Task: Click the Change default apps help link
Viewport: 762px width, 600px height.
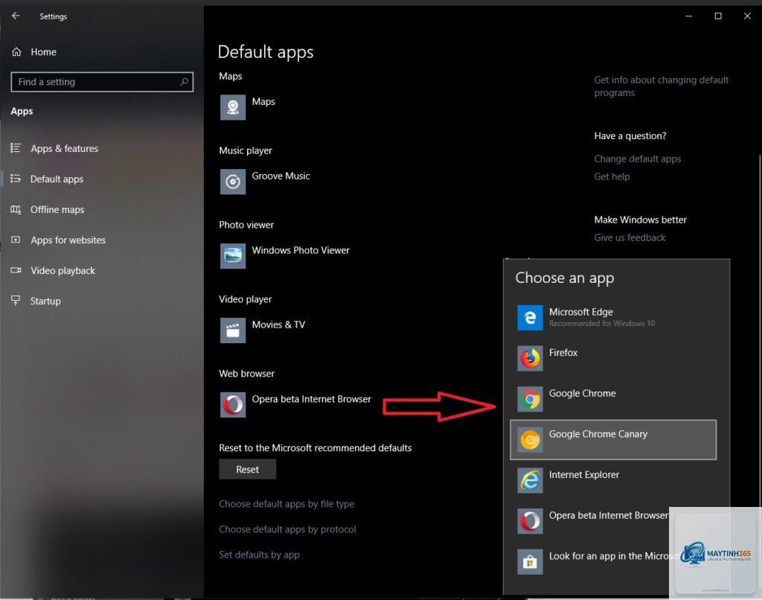Action: pyautogui.click(x=637, y=159)
